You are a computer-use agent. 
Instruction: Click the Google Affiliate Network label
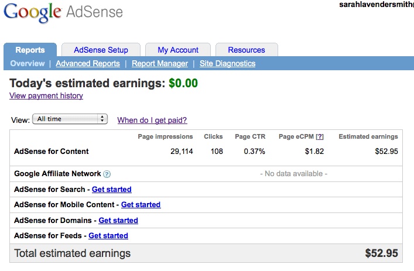pos(57,174)
